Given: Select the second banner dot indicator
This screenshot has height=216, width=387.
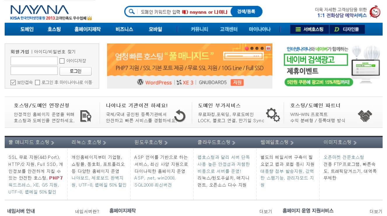Looking at the screenshot, I should pyautogui.click(x=252, y=48).
